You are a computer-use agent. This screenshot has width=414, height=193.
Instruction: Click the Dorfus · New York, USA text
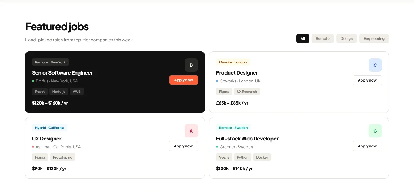(x=57, y=81)
